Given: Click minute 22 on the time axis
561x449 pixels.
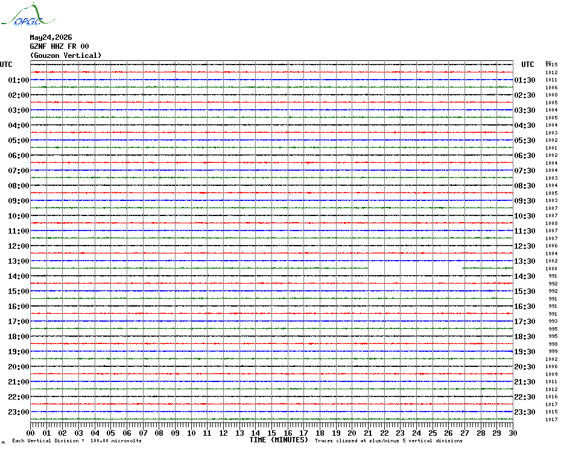Looking at the screenshot, I should pyautogui.click(x=384, y=433).
